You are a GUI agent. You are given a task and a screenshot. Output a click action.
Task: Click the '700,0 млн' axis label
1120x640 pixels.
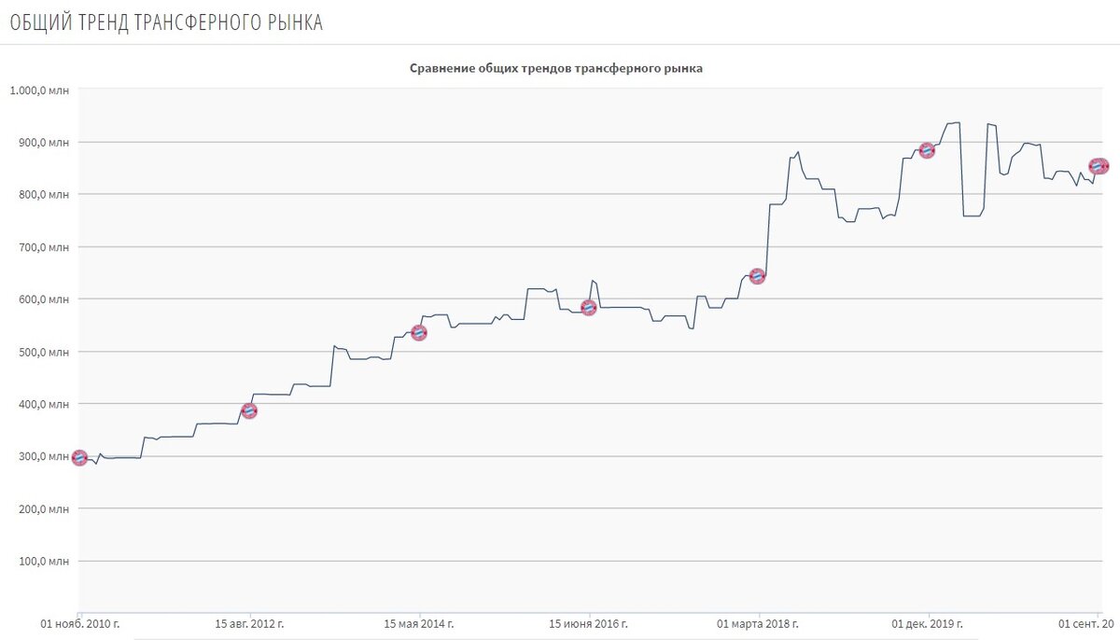45,247
